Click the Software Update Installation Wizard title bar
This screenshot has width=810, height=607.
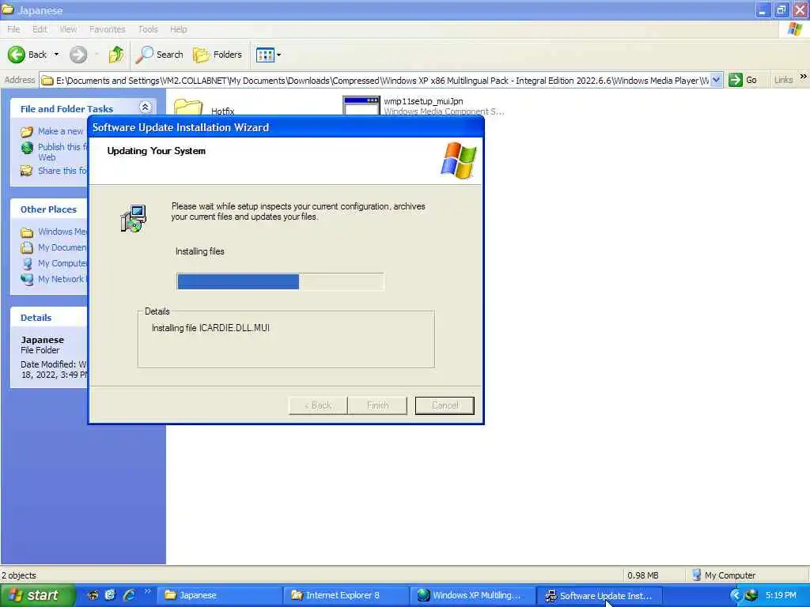click(286, 127)
